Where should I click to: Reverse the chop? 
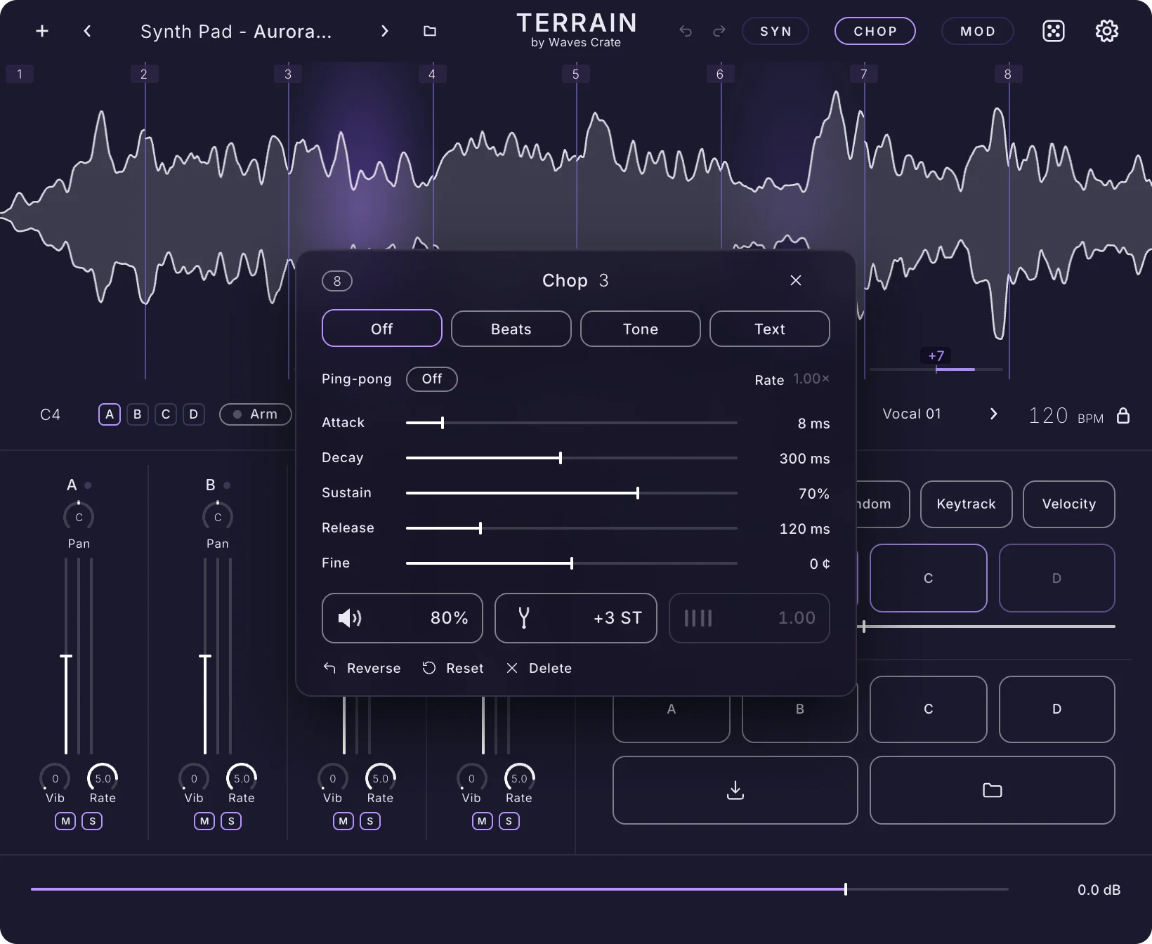[x=362, y=668]
